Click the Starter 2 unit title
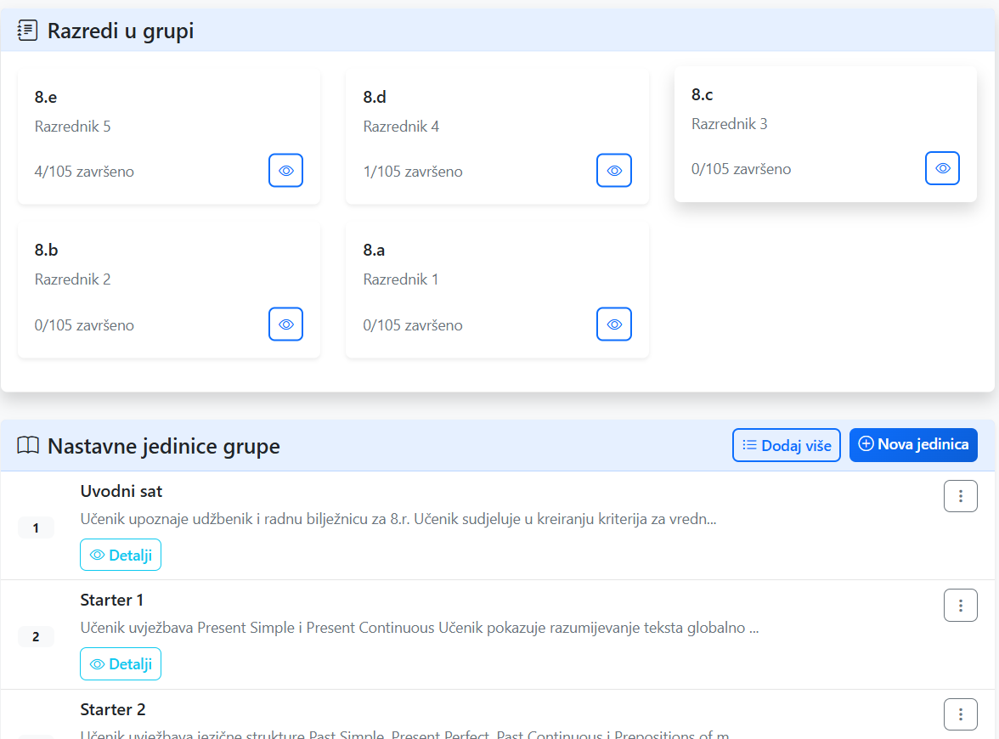This screenshot has width=999, height=739. 113,709
